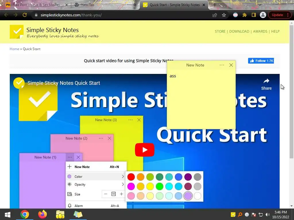The image size is (294, 220).
Task: Open a new browser tab with plus
Action: point(215,5)
